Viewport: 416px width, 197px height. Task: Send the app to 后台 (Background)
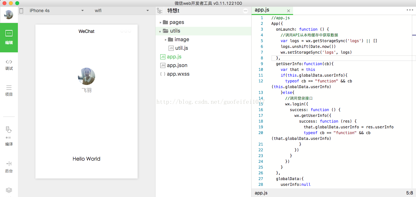point(9,167)
